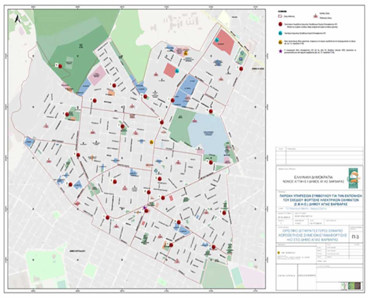The image size is (368, 298).
Task: Click the municipality logo in the title block
Action: (354, 178)
